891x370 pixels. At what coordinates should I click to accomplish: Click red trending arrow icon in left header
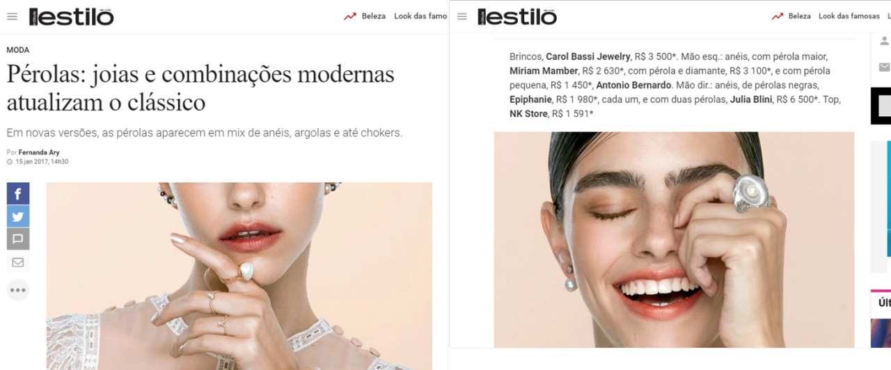[x=350, y=16]
